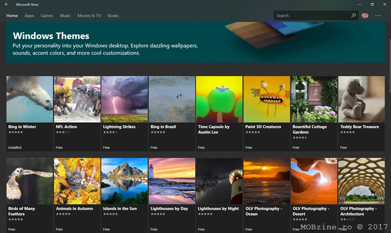
Task: Open the Bing in Brazil theme thumbnail
Action: pos(172,99)
